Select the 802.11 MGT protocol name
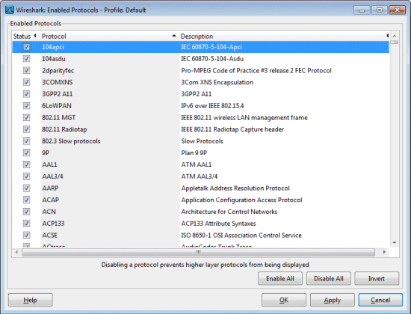Screen dimensions: 411x314 tap(59, 118)
